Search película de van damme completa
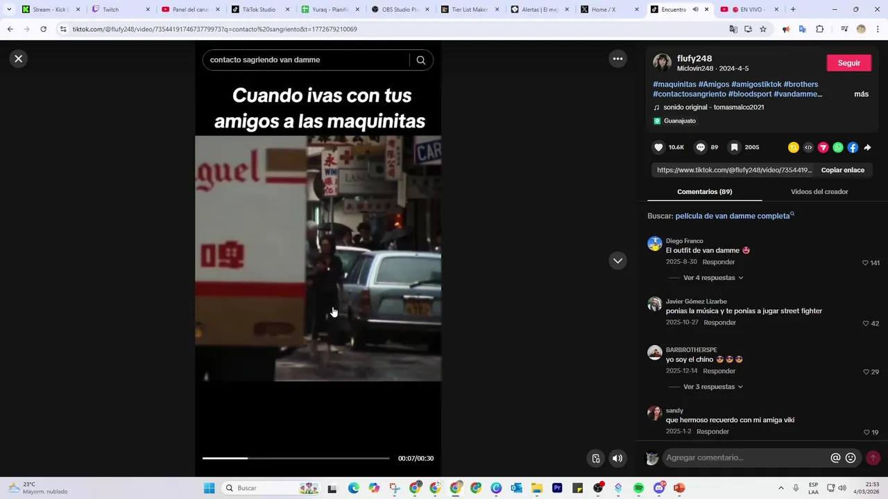888x499 pixels. 733,216
